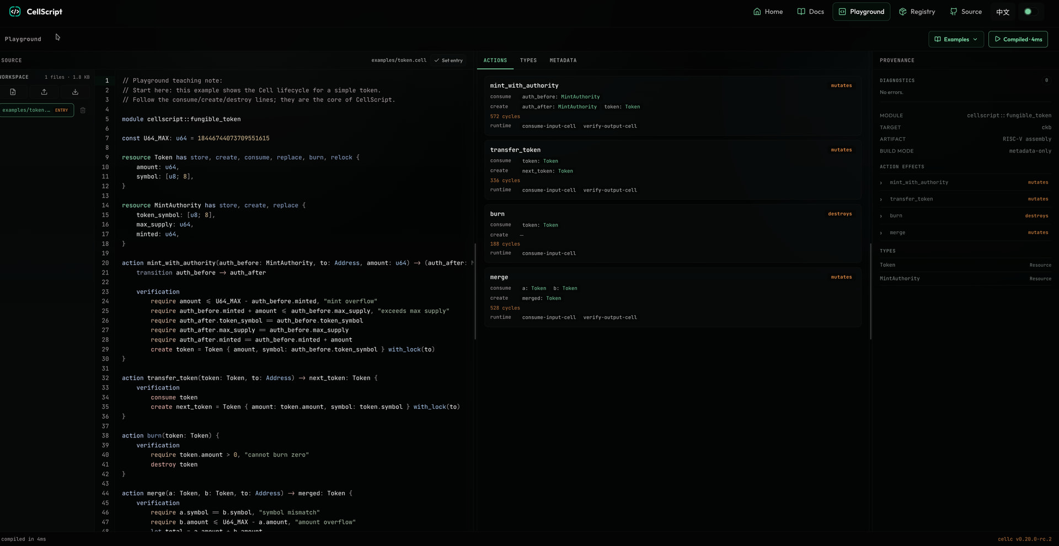Viewport: 1059px width, 546px height.
Task: Click MintAuthority type in mint consume row
Action: [580, 97]
